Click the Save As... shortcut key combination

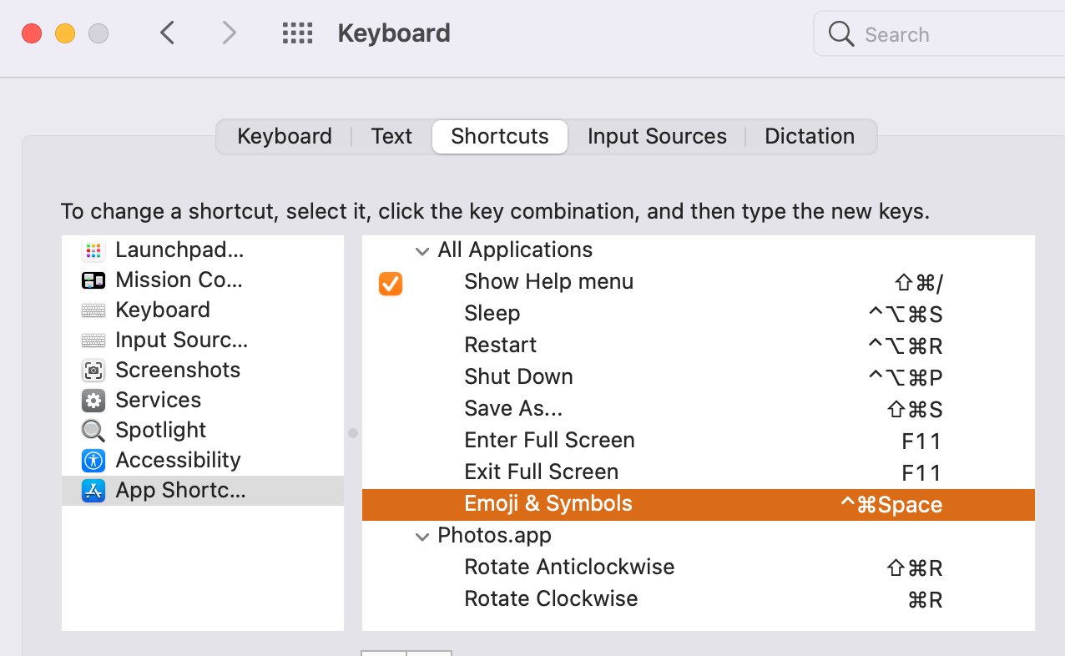click(x=914, y=410)
